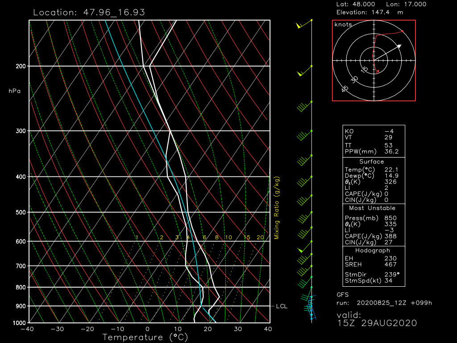Click the knots label in hodograph
The width and height of the screenshot is (457, 343).
[343, 25]
